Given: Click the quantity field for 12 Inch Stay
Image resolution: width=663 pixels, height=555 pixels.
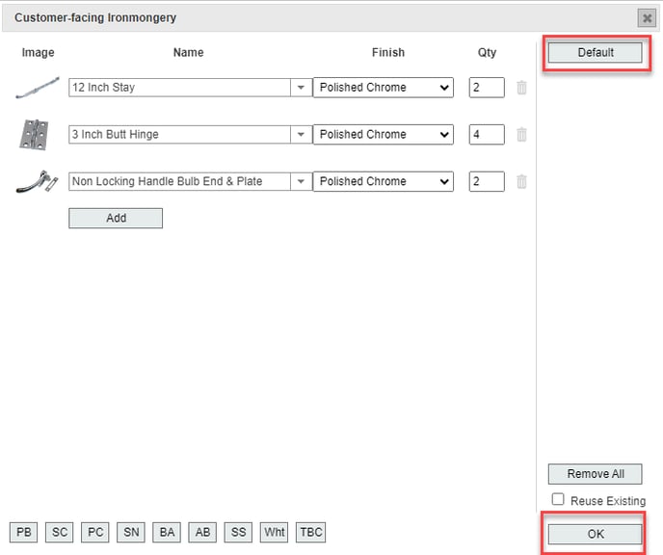Looking at the screenshot, I should pos(487,88).
